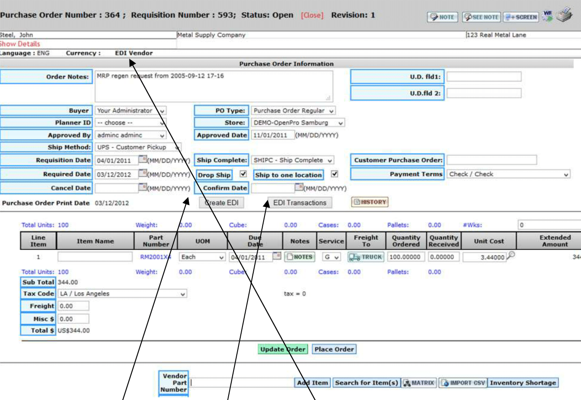The image size is (581, 400).
Task: Click the Unit Cost magnifier icon
Action: (512, 255)
